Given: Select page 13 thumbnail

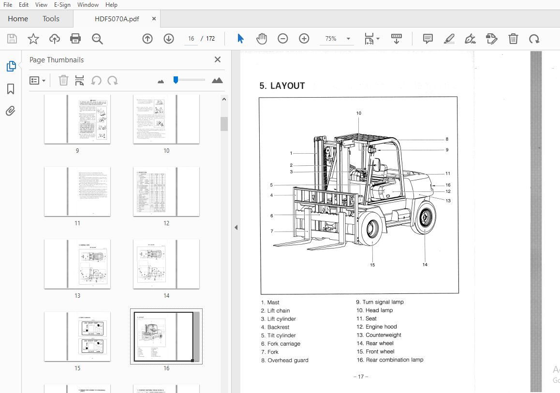Looking at the screenshot, I should coord(77,264).
